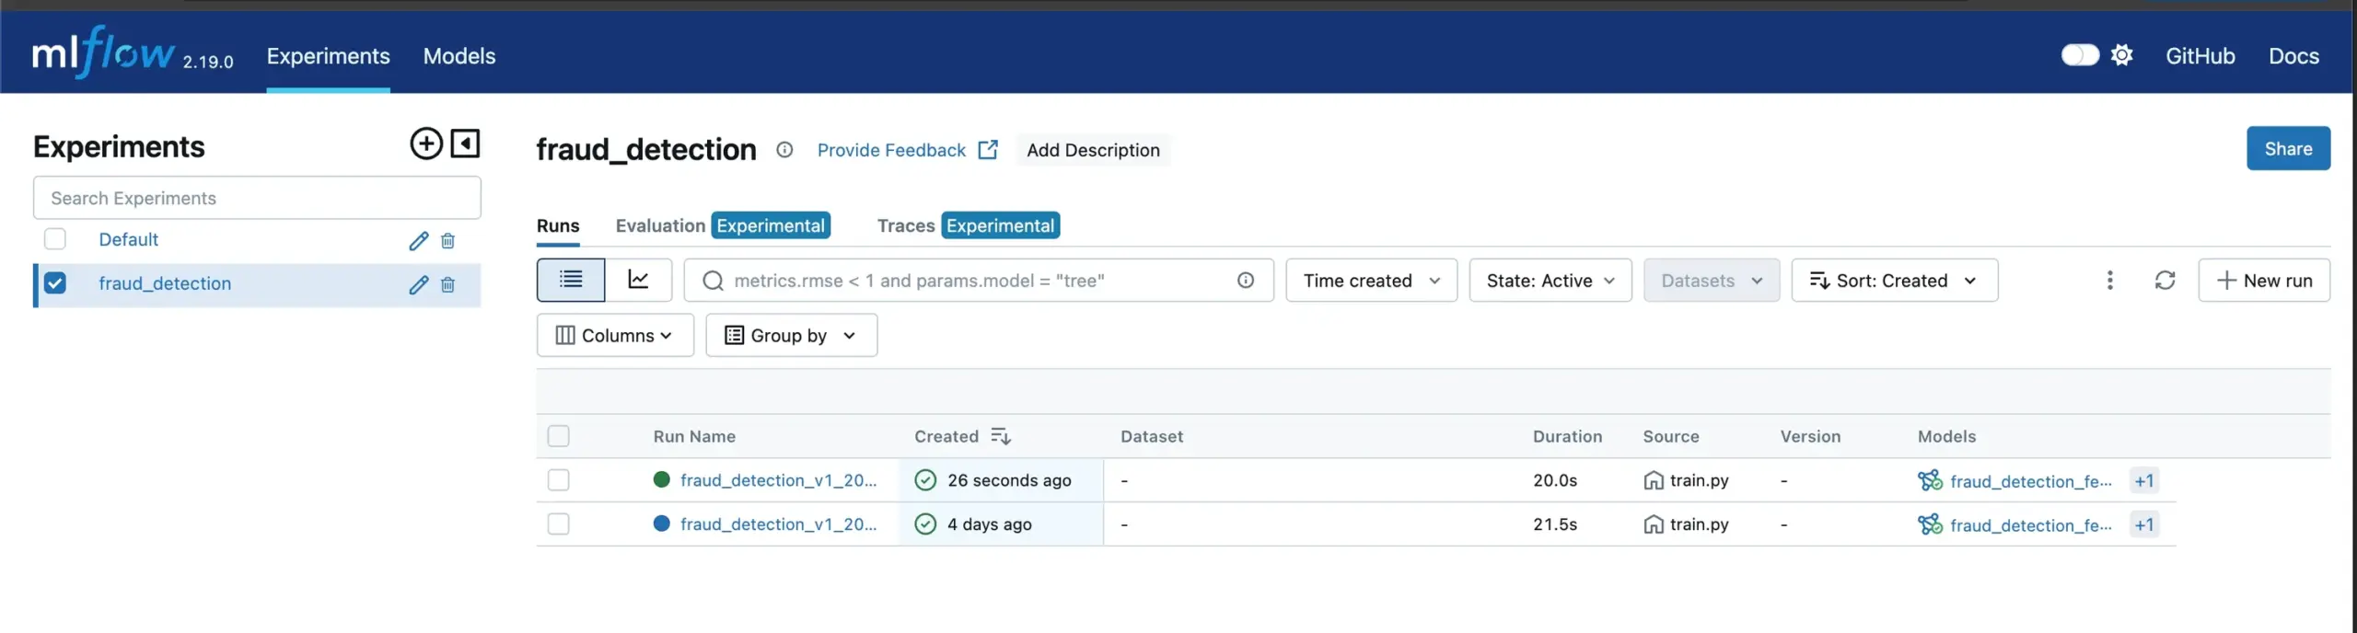Click the settings gear icon in header
Viewport: 2357px width, 633px height.
pos(2121,55)
